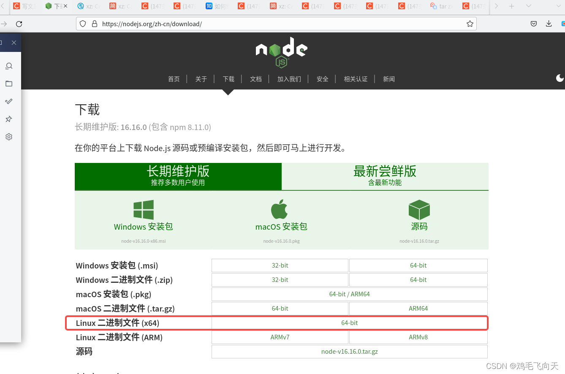Viewport: 565px width, 374px height.
Task: Switch to the tar z search tab
Action: (442, 6)
